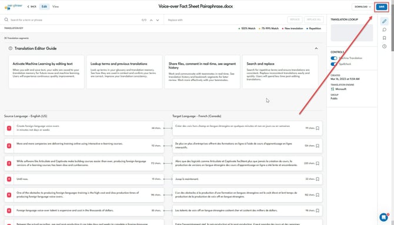
Task: Toggle Spellcheck switch
Action: pyautogui.click(x=333, y=64)
